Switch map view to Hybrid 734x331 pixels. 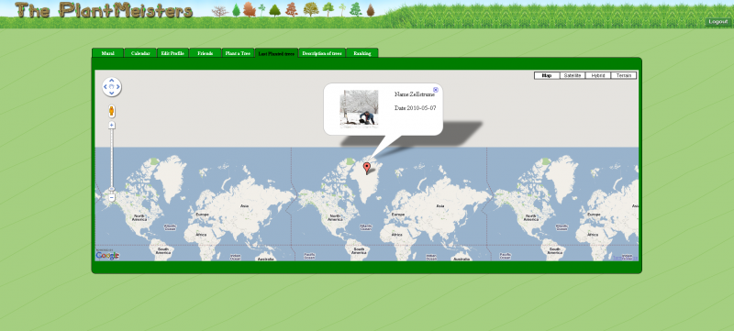598,75
